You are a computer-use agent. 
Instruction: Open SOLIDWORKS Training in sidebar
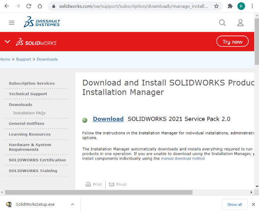[33, 171]
